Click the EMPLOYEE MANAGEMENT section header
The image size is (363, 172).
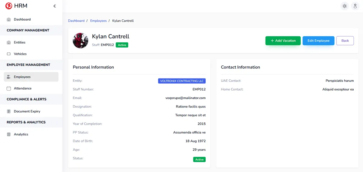tap(28, 65)
